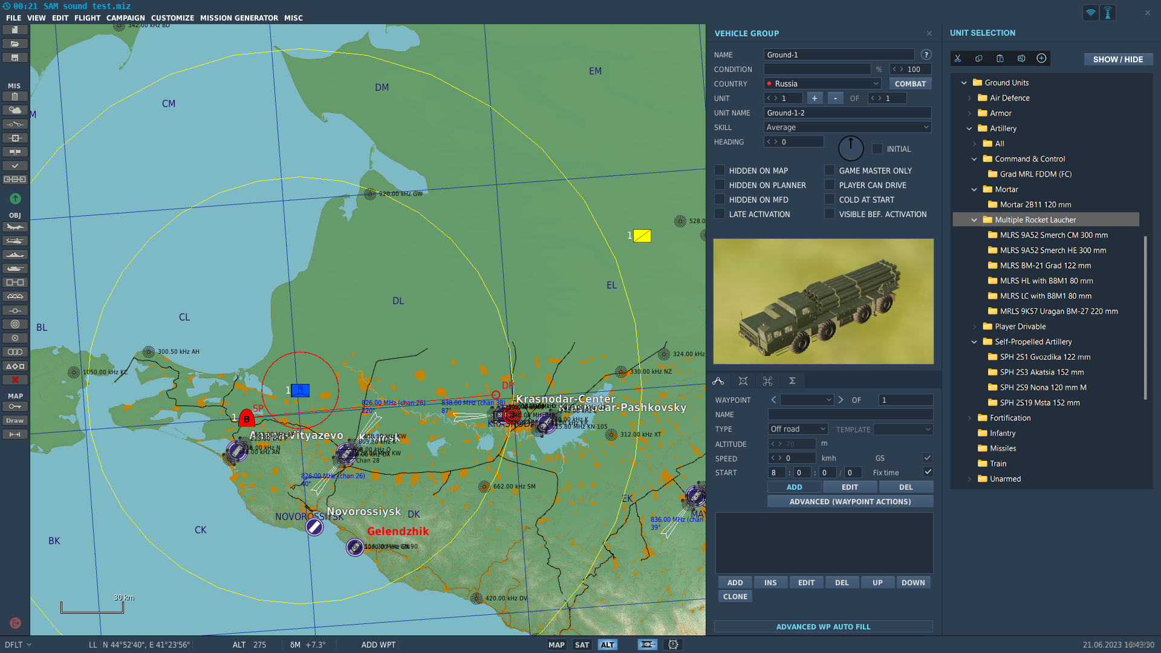Viewport: 1161px width, 653px height.
Task: Click the save mission disk icon
Action: click(15, 57)
